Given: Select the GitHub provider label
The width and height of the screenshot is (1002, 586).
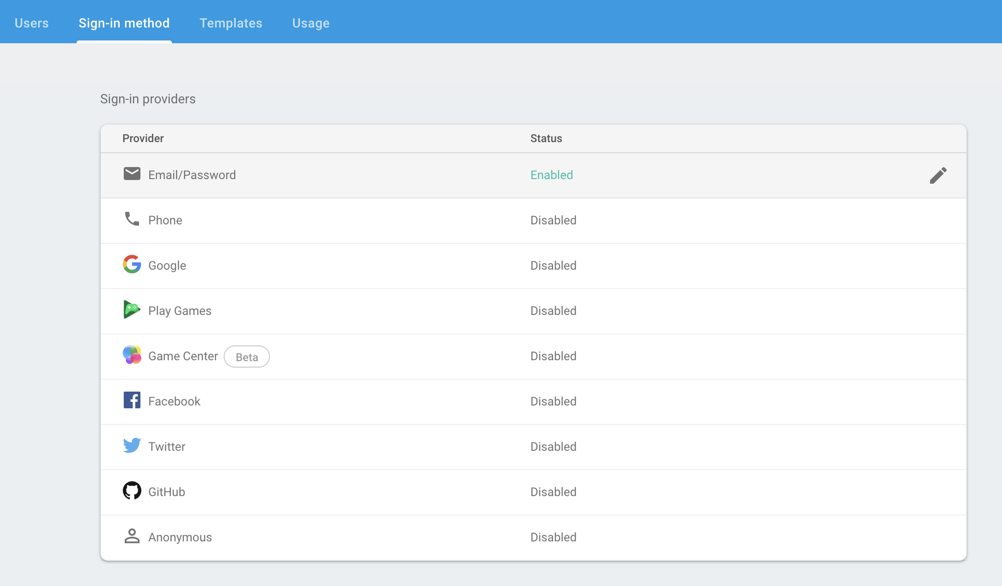Looking at the screenshot, I should [x=166, y=492].
